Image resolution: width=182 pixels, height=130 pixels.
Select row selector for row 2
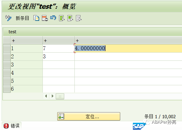tap(7, 57)
